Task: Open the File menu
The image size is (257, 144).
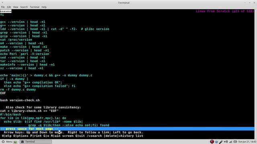Action: (3, 7)
